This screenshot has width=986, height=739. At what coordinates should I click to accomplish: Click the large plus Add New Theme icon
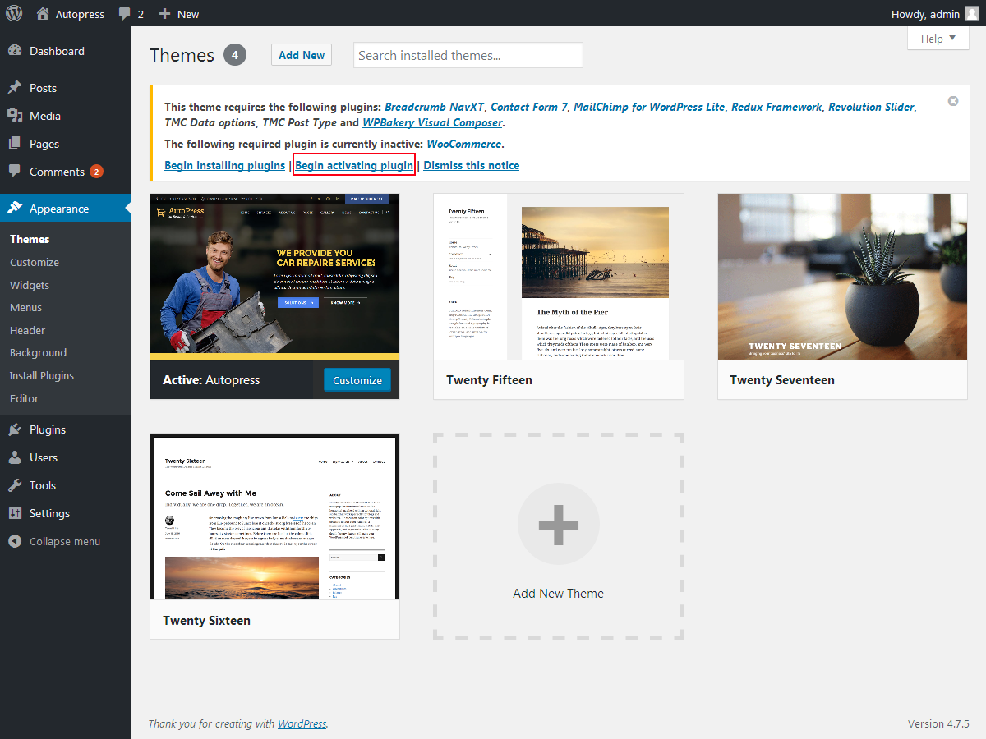[x=559, y=524]
